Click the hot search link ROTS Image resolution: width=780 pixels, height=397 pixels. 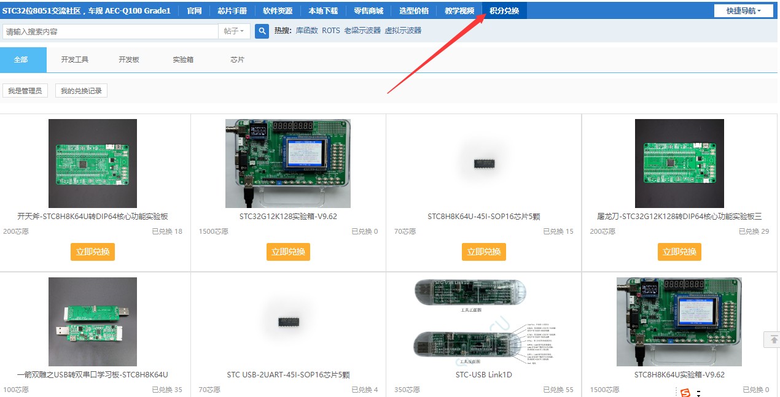(x=331, y=30)
